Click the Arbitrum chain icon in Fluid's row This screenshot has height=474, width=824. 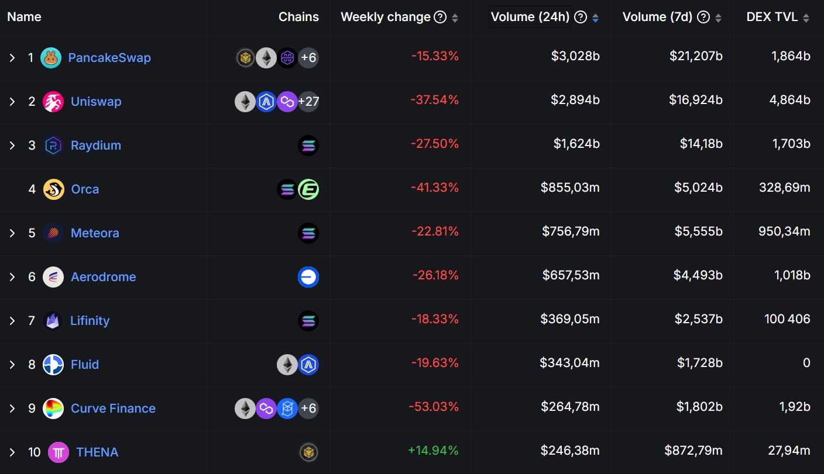308,364
